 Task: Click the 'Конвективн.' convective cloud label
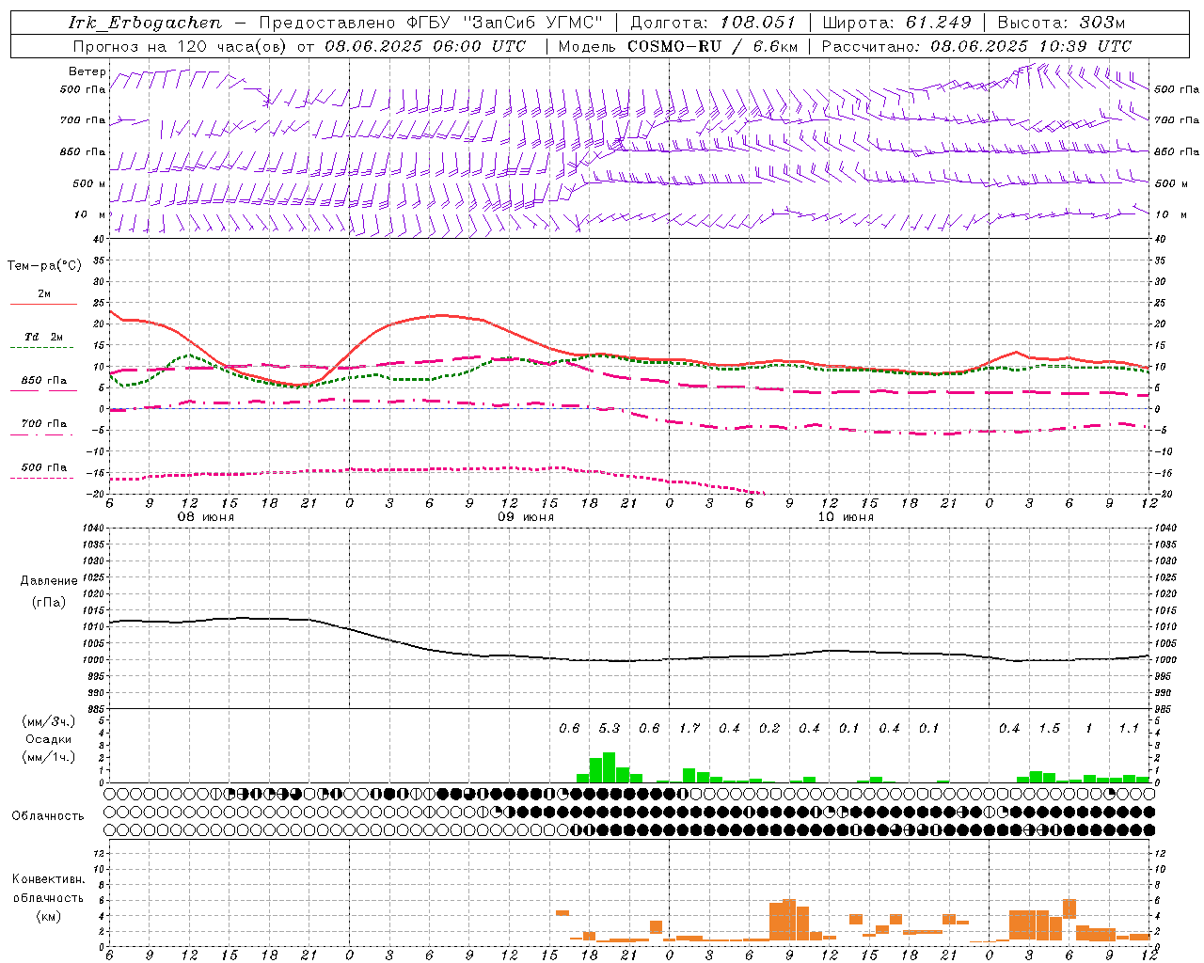click(48, 879)
